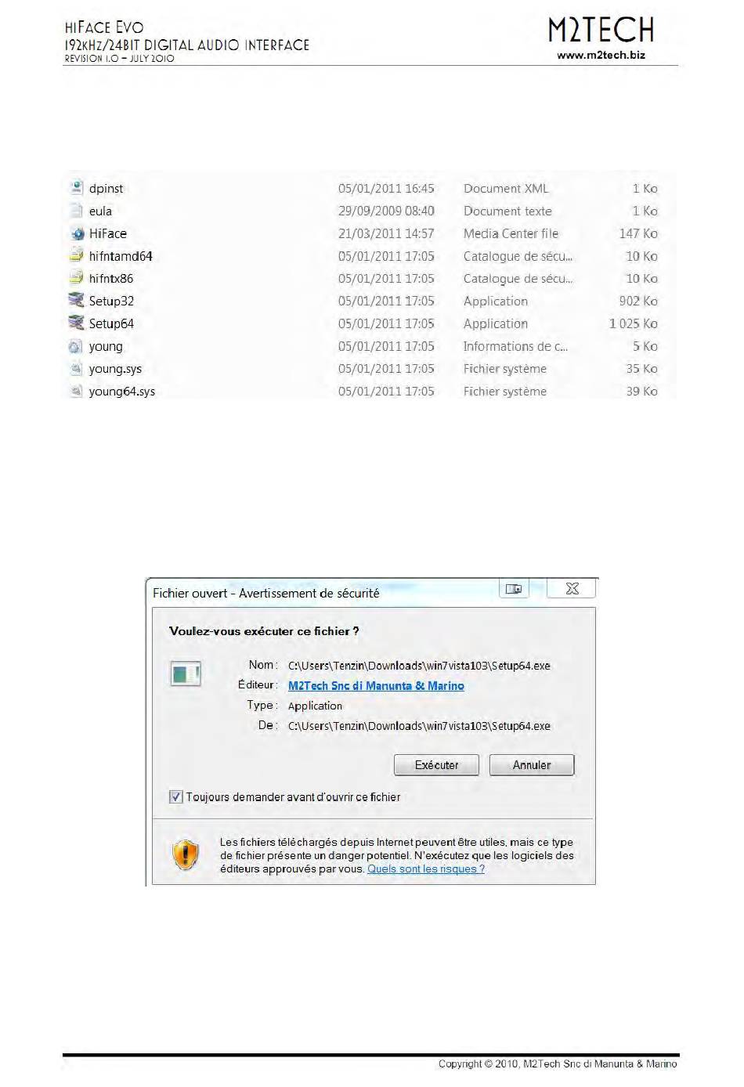Click the application icon in security dialog
The width and height of the screenshot is (744, 1087).
(186, 674)
